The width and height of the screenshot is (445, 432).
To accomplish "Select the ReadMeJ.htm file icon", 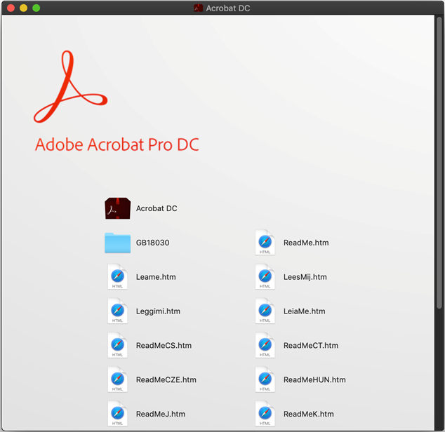I will pyautogui.click(x=117, y=414).
